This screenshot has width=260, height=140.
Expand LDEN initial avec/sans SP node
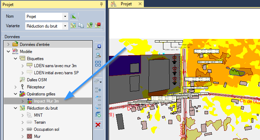click(22, 73)
